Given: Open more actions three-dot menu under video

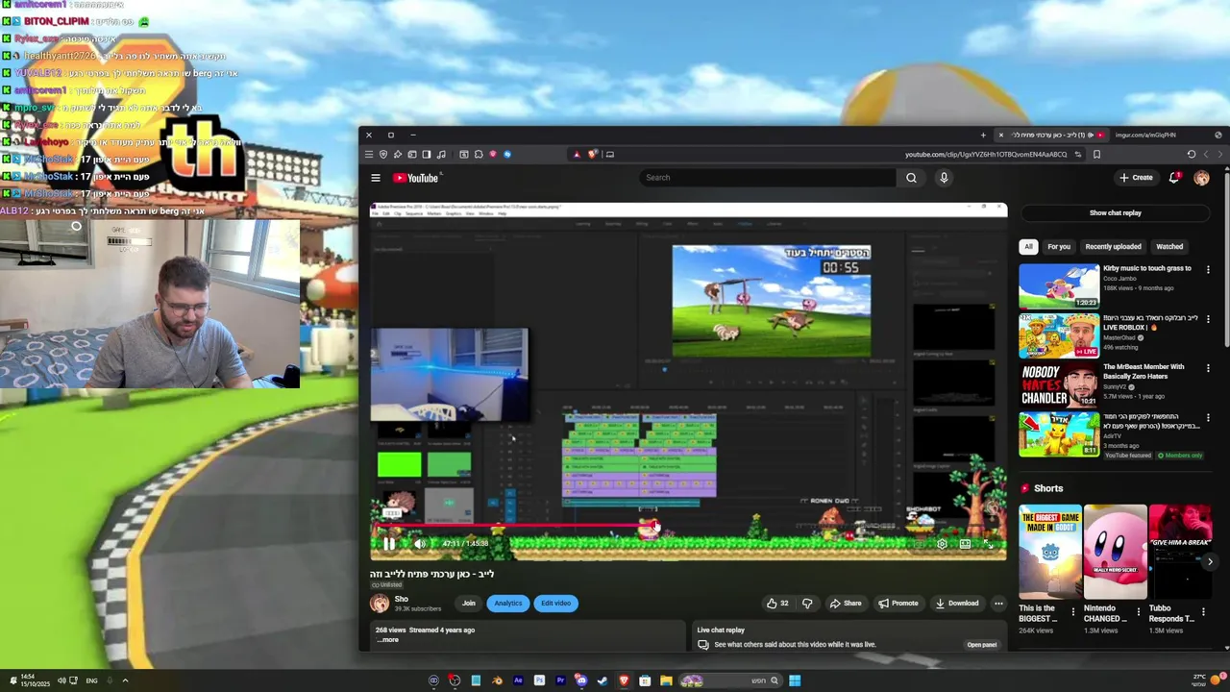Looking at the screenshot, I should coord(998,604).
